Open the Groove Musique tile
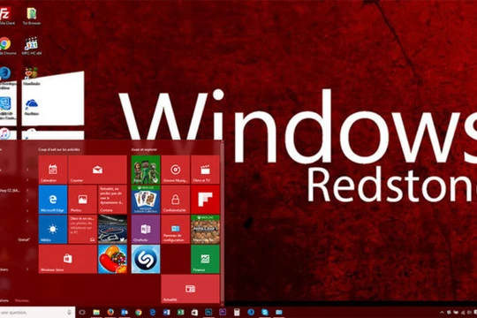 [x=176, y=170]
